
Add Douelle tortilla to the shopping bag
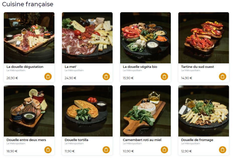tap(106, 150)
